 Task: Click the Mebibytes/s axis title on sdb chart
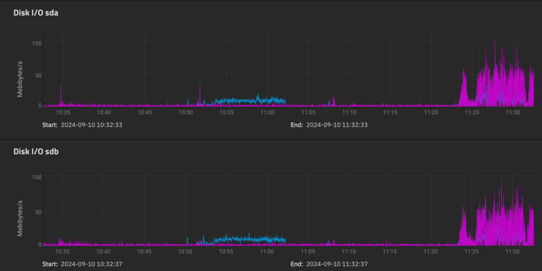pos(20,218)
